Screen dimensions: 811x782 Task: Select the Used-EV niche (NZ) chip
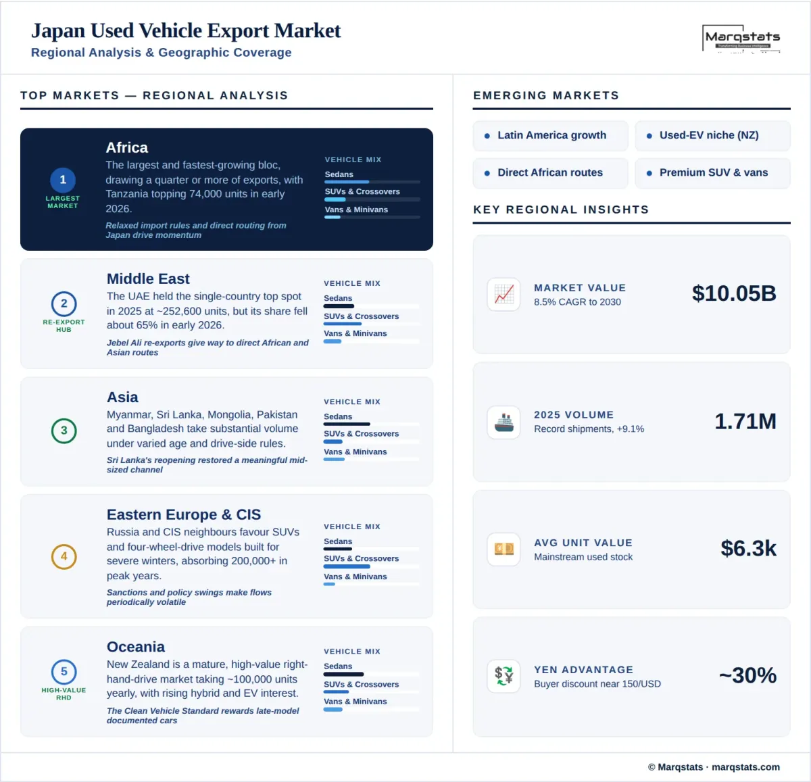pos(712,135)
